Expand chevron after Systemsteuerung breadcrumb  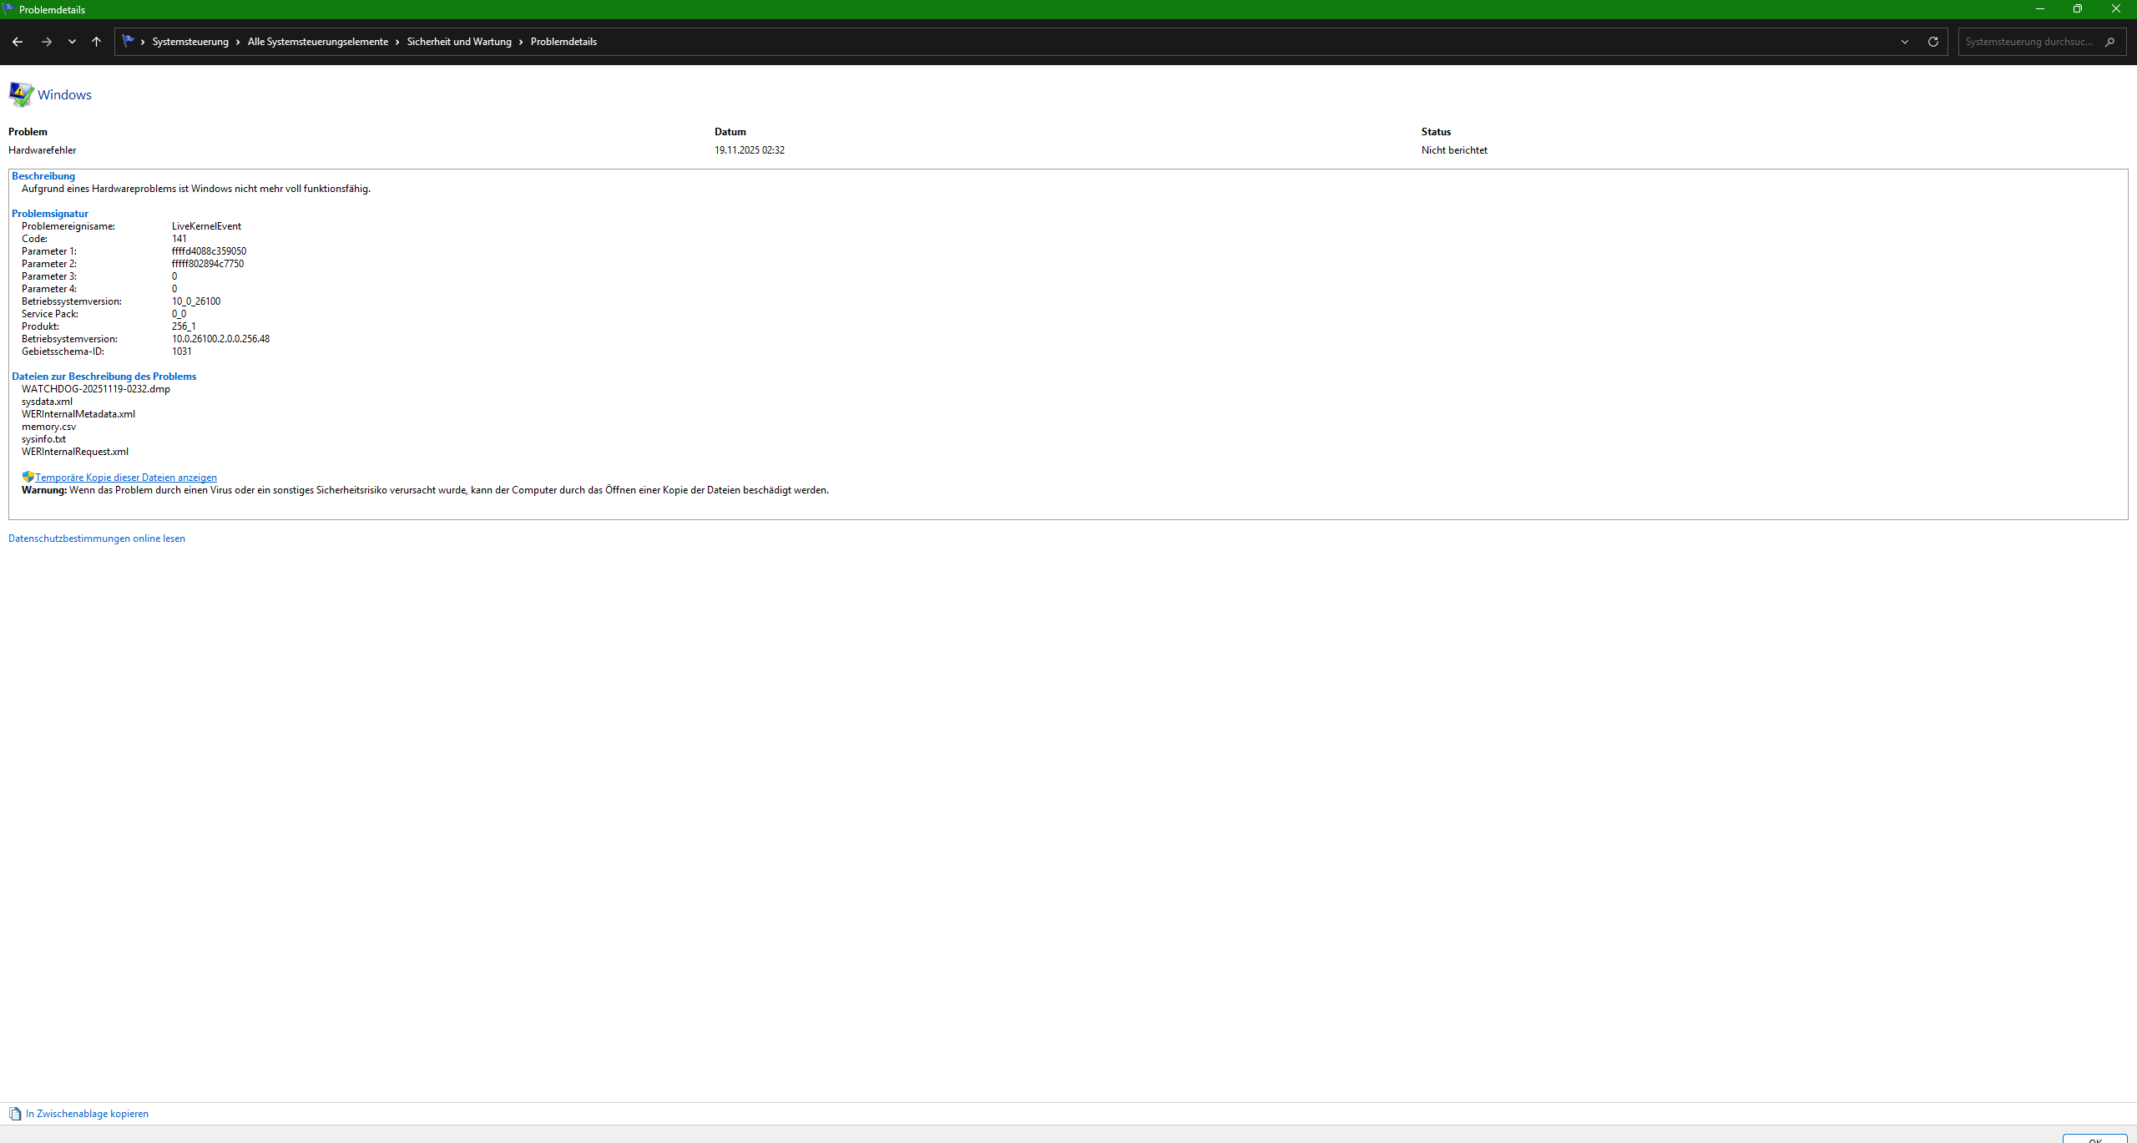pyautogui.click(x=238, y=42)
